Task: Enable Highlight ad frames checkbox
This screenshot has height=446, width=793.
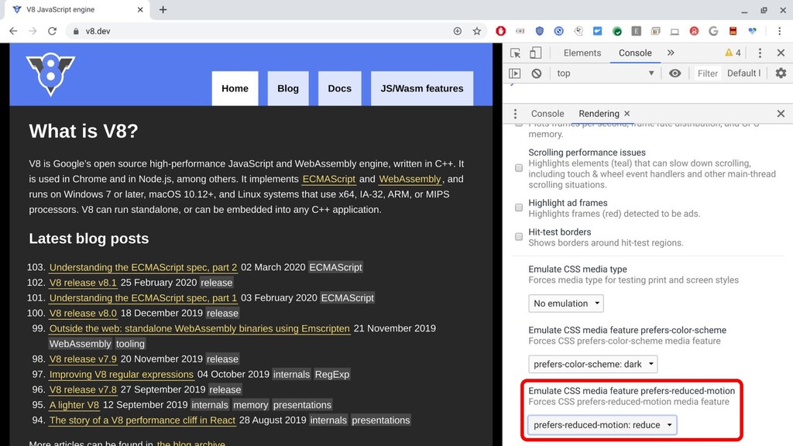Action: (519, 208)
